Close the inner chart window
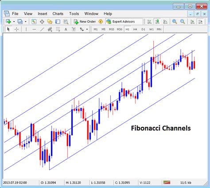 [x=204, y=14]
